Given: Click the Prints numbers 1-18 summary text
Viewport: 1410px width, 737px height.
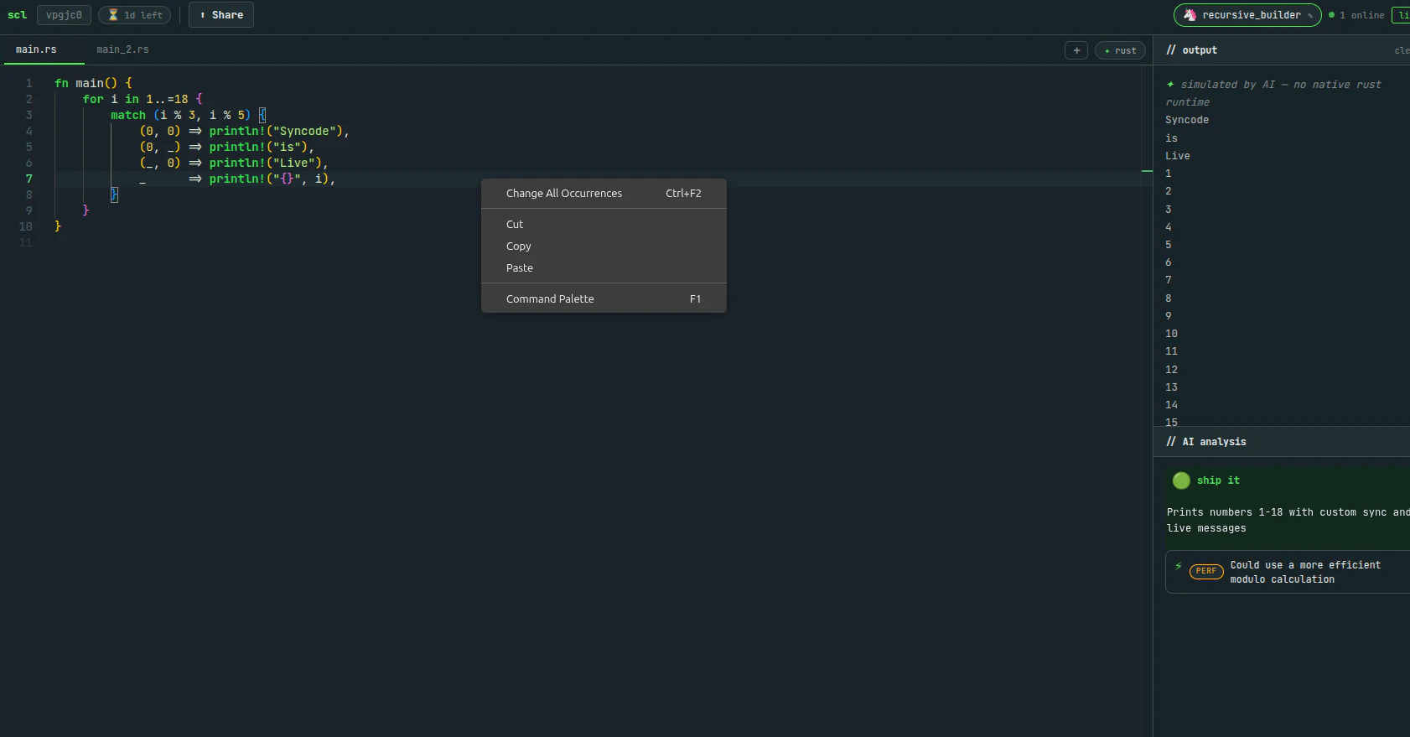Looking at the screenshot, I should [x=1288, y=520].
